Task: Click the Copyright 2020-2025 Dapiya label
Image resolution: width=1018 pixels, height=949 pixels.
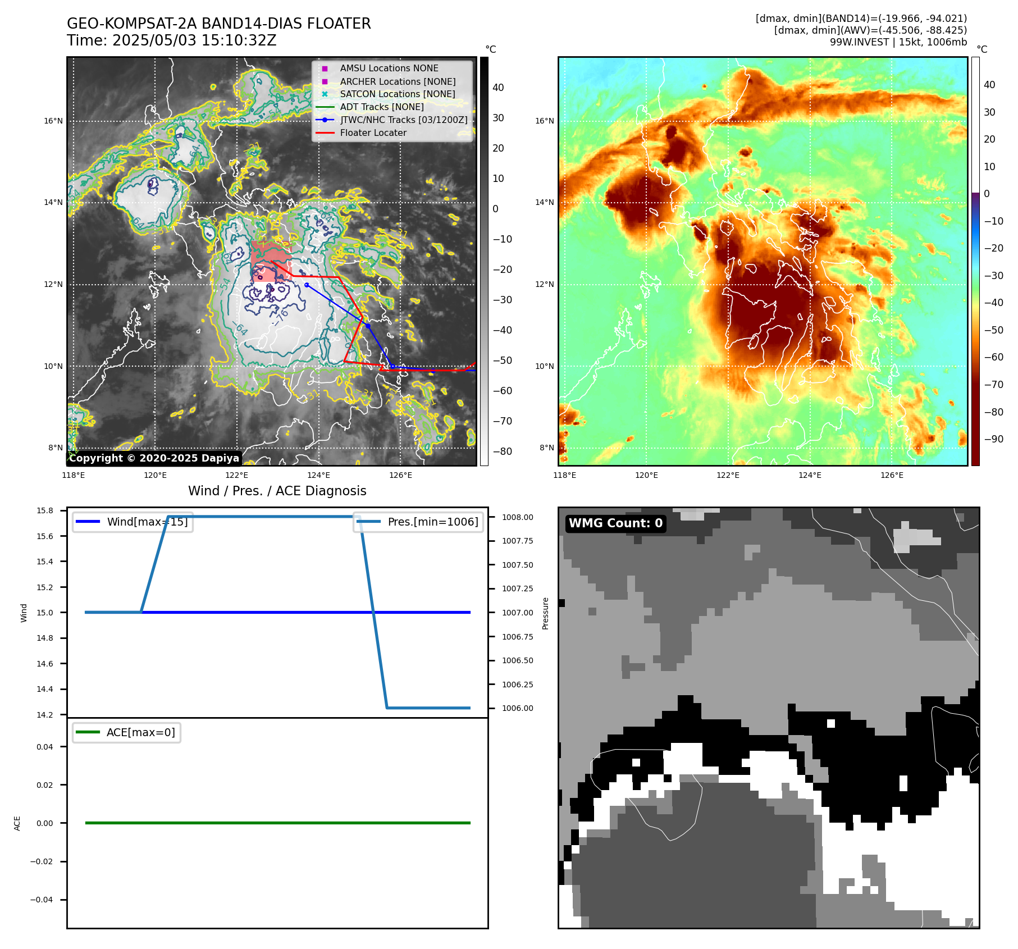Action: coord(154,458)
